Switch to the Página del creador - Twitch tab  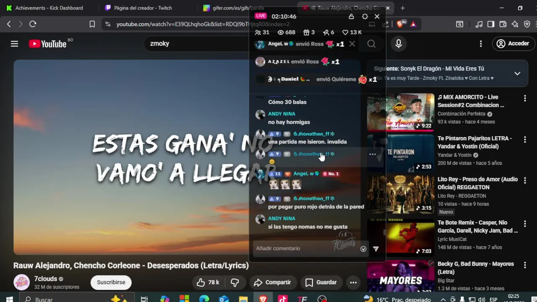[143, 8]
